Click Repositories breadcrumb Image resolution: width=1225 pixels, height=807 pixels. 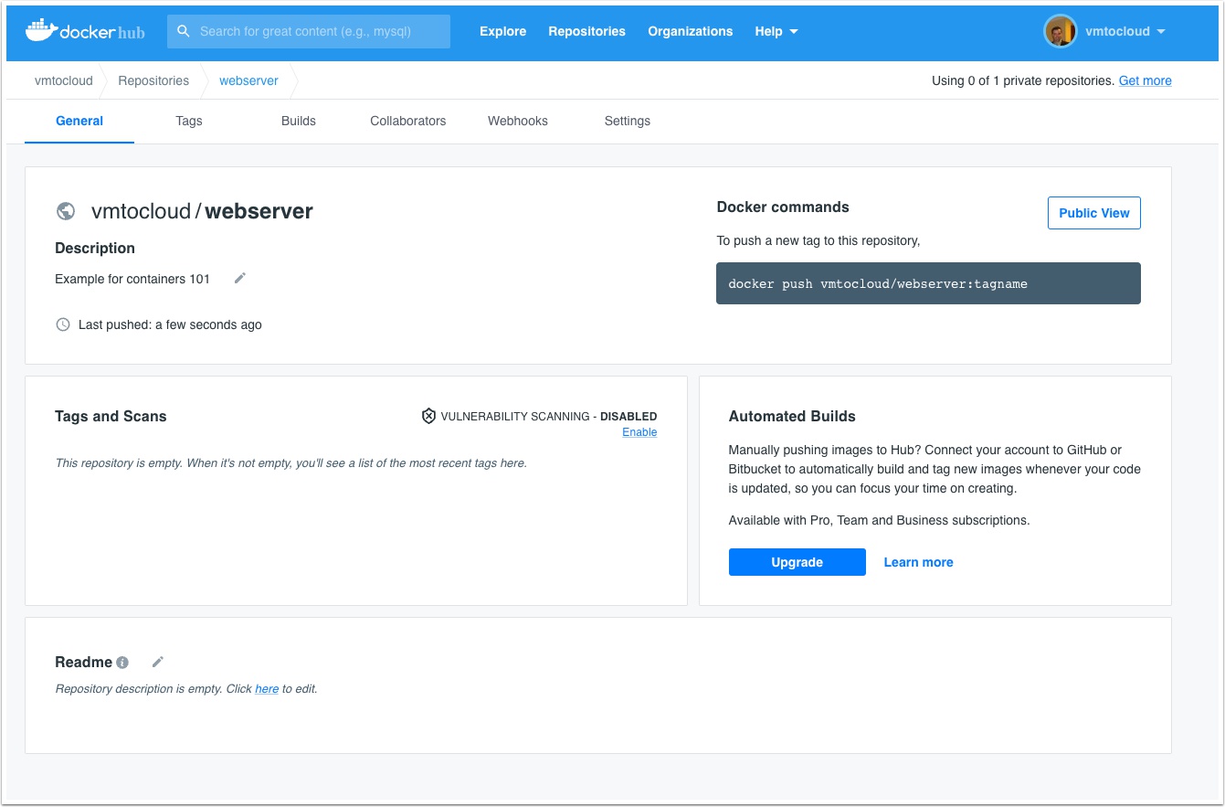(153, 80)
